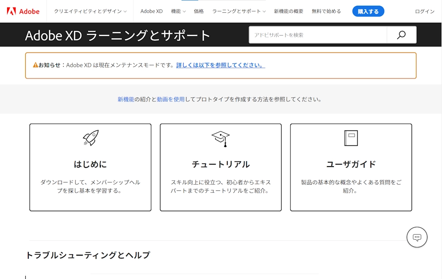Click the アドビサポートを検索 search field
The width and height of the screenshot is (442, 279).
(317, 35)
